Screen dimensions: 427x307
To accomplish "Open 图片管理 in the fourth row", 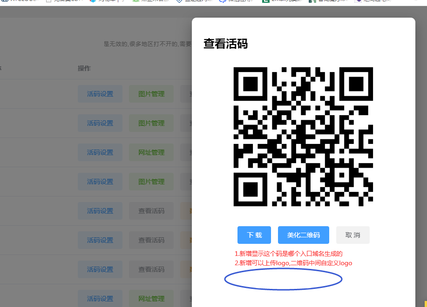I will coord(151,182).
